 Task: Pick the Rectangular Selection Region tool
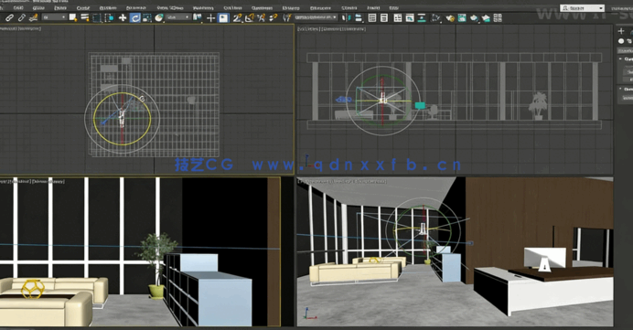tap(97, 17)
